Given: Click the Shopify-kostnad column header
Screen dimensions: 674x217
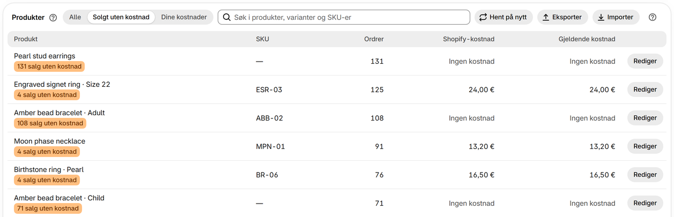Looking at the screenshot, I should click(x=469, y=39).
